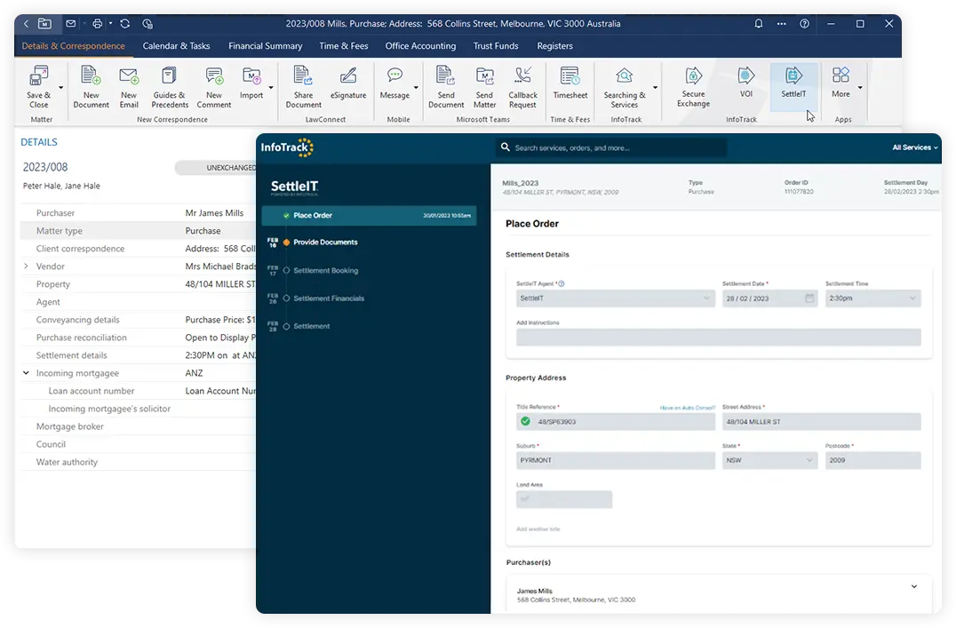Open the Trust Funds tab
Screen dimensions: 956x628
[x=496, y=45]
